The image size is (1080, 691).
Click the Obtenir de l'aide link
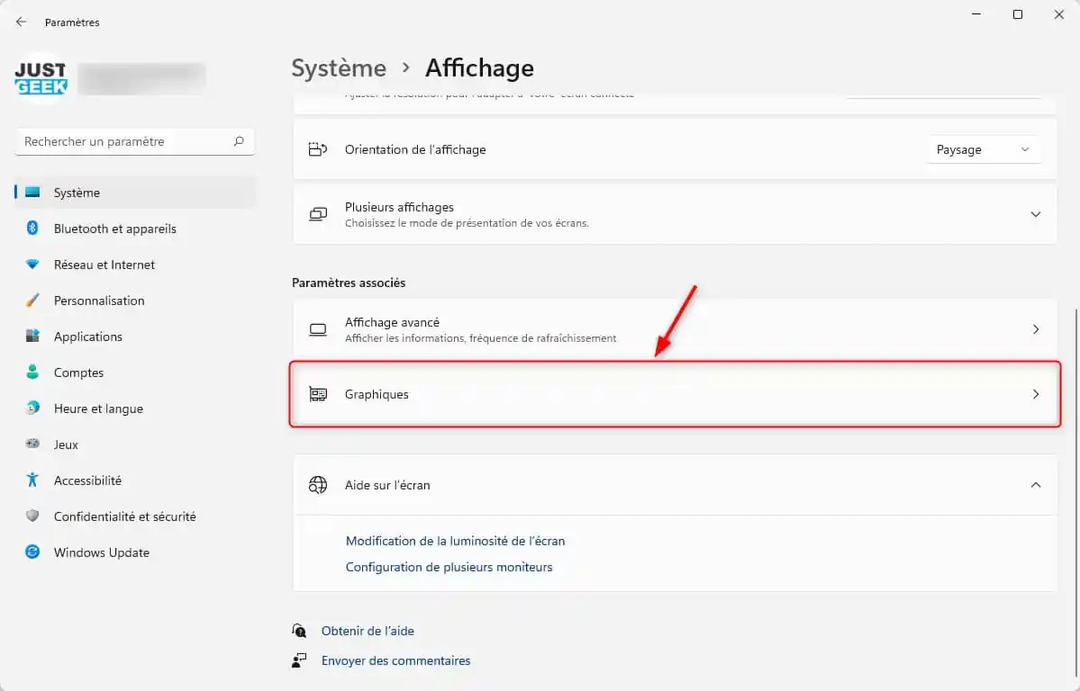(x=368, y=631)
